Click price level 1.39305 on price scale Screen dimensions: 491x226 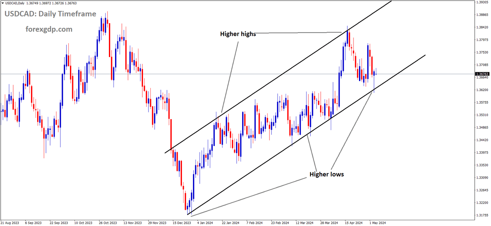482,2
